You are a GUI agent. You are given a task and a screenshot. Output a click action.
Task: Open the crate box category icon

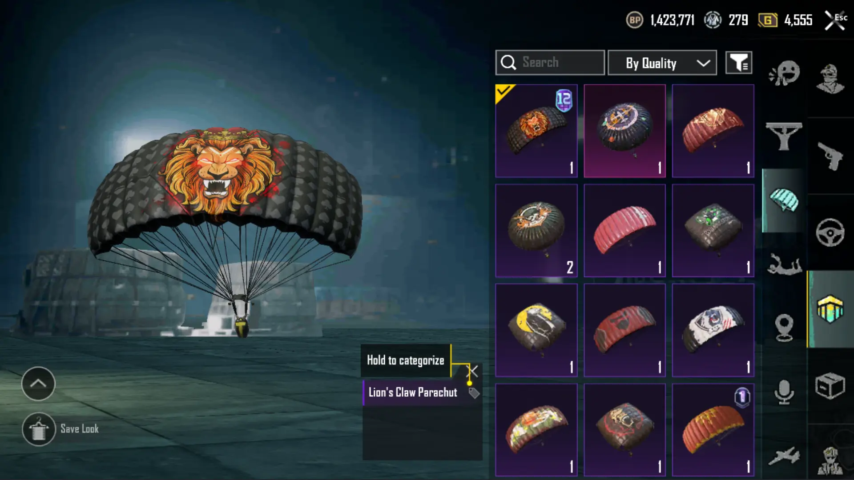[x=830, y=386]
